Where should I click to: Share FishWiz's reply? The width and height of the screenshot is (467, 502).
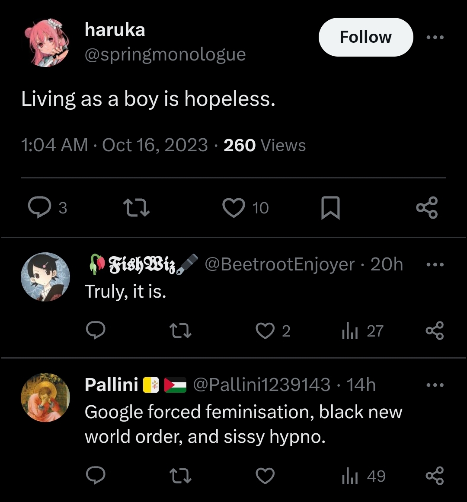(x=435, y=330)
